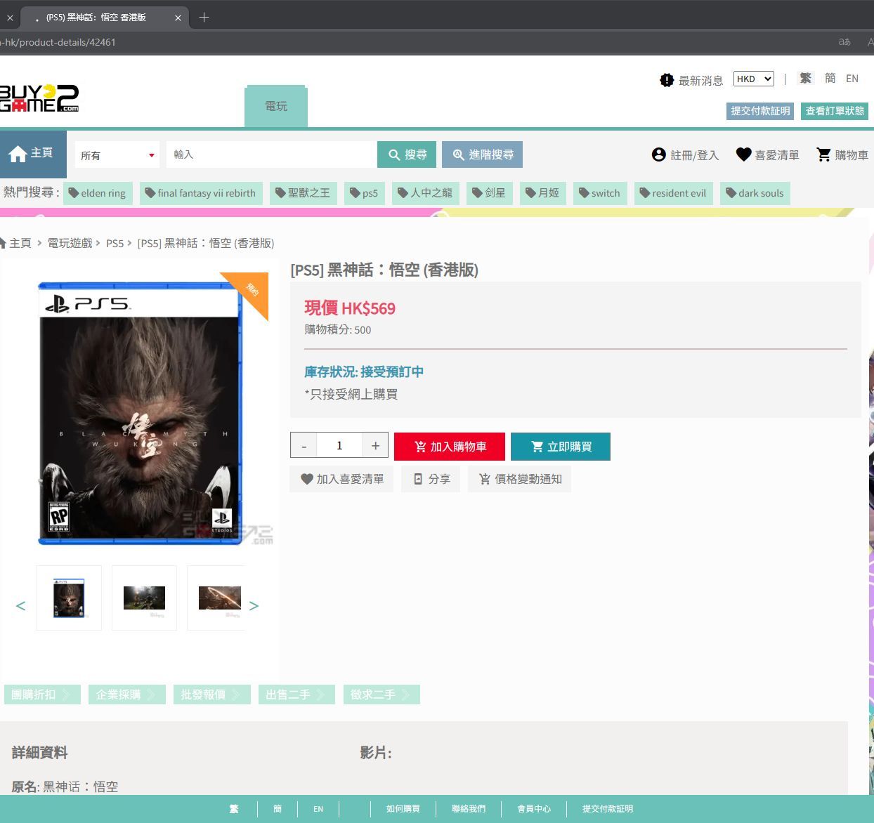The height and width of the screenshot is (823, 874).
Task: Show next product image with the right arrow
Action: point(254,605)
